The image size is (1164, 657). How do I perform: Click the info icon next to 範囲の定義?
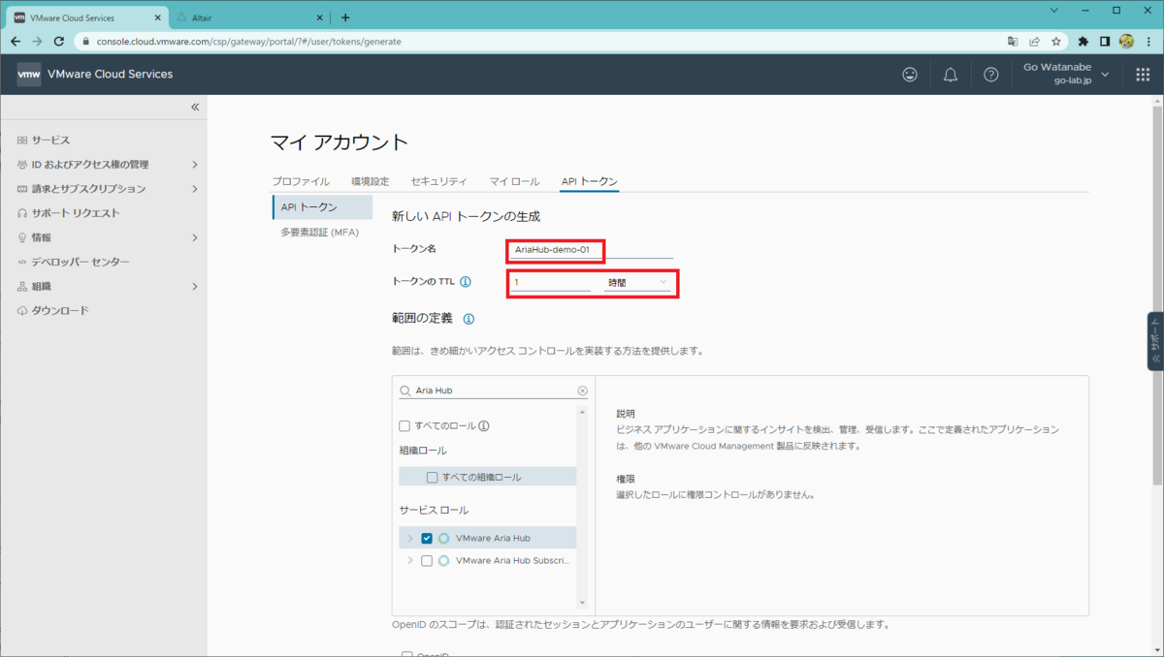[x=469, y=319]
